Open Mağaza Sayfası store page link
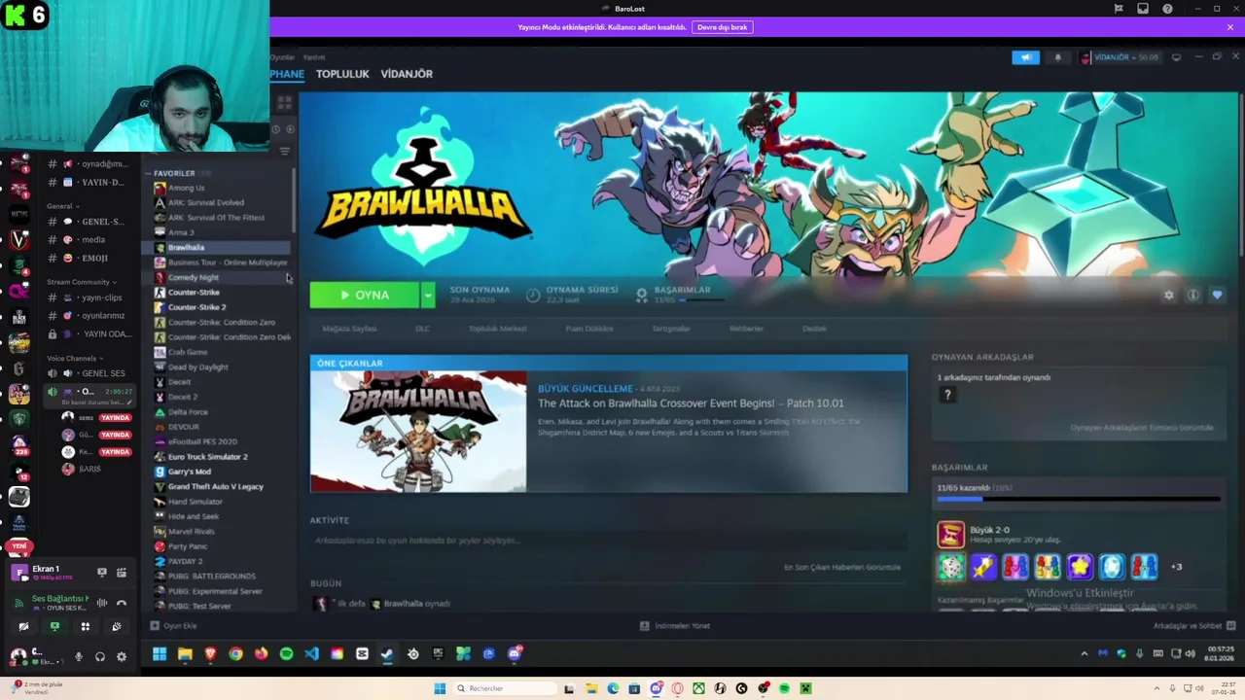1245x700 pixels. 349,329
